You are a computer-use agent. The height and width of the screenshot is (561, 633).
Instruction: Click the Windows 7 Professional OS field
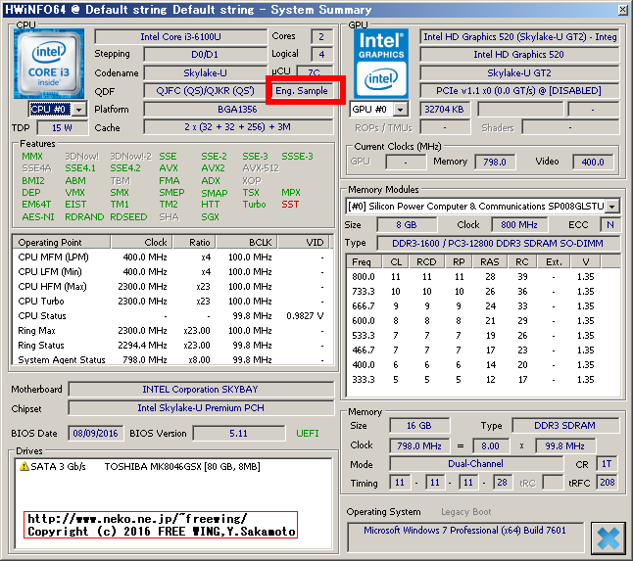pos(465,537)
